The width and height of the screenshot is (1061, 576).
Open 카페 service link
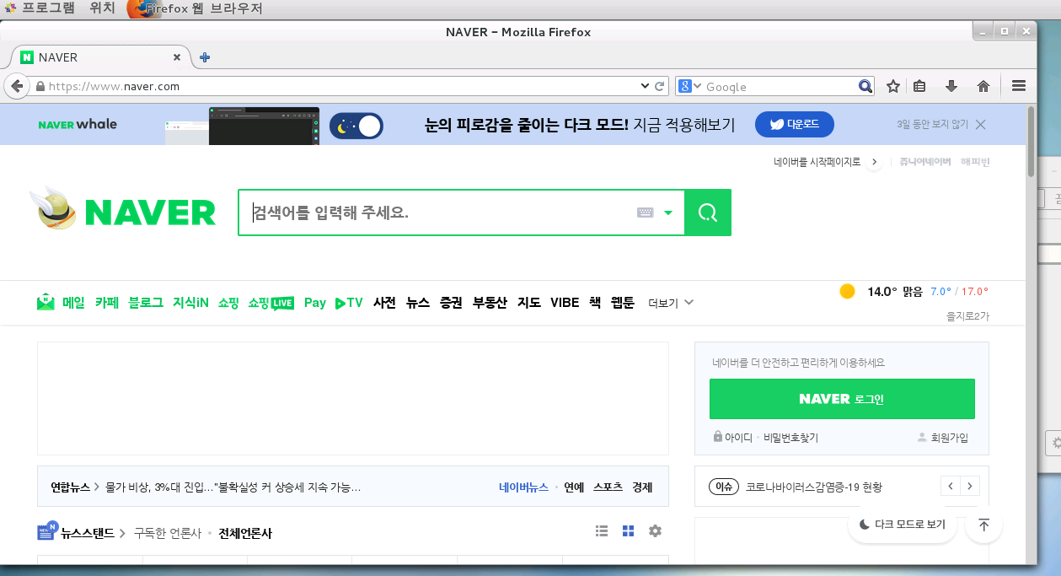(107, 303)
